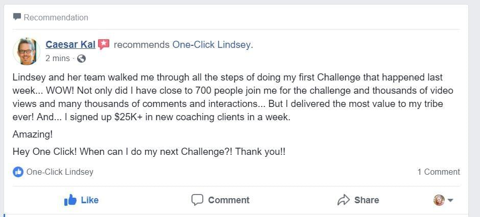
Task: Click the thumbs-up icon on Like button
Action: 70,200
